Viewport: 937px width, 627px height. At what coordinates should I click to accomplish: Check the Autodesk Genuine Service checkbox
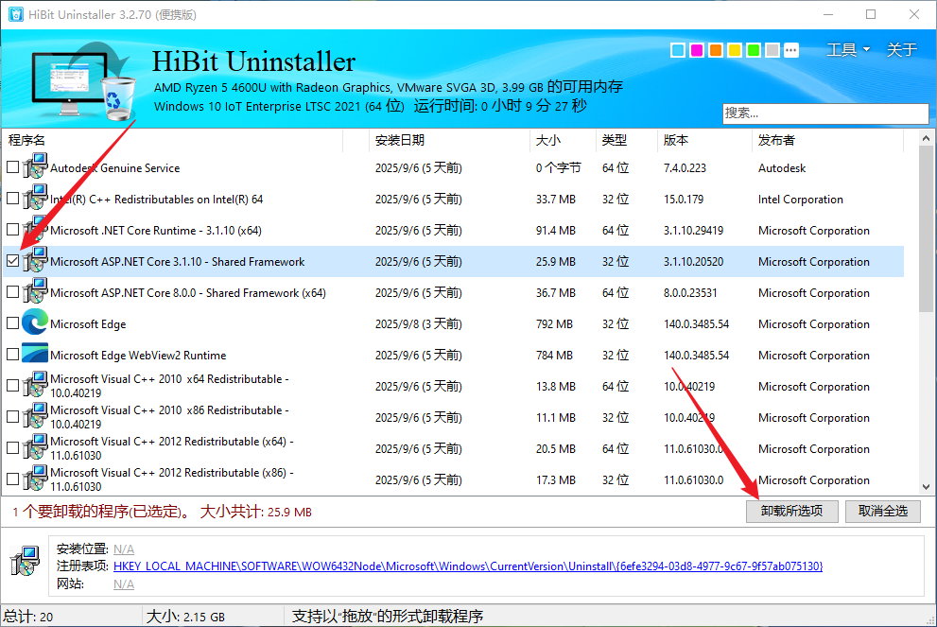pos(12,167)
